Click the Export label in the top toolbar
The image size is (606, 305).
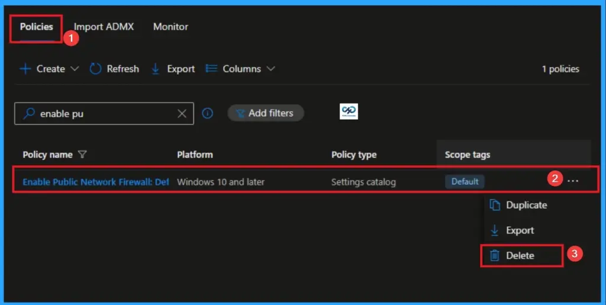pos(180,69)
